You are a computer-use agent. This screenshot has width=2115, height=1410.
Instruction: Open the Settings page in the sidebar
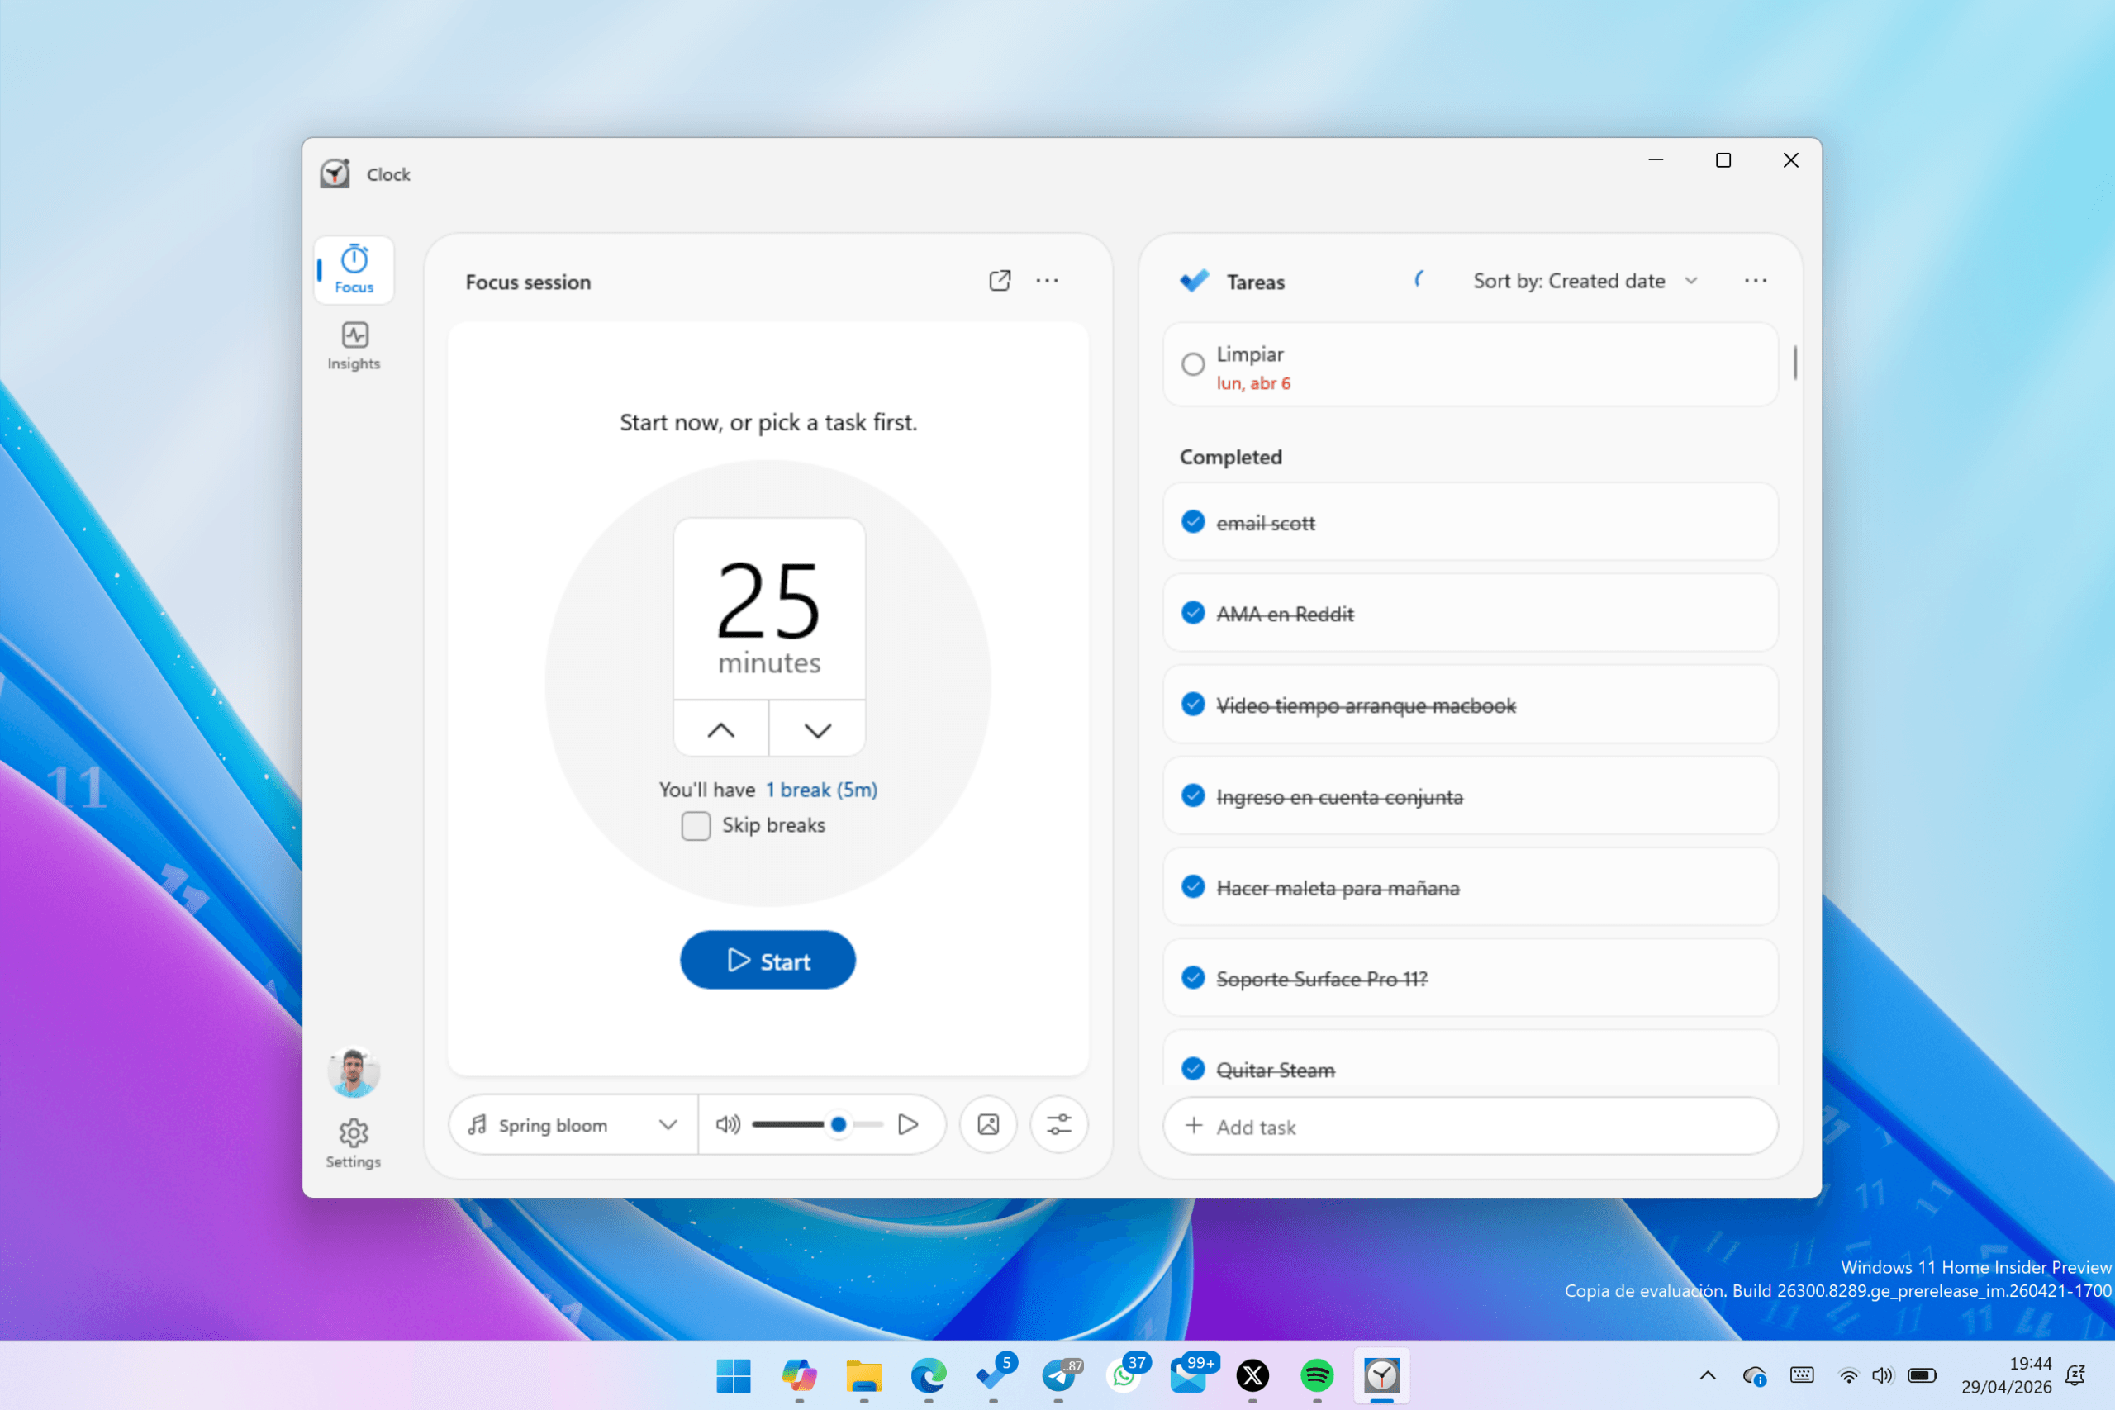pyautogui.click(x=354, y=1142)
